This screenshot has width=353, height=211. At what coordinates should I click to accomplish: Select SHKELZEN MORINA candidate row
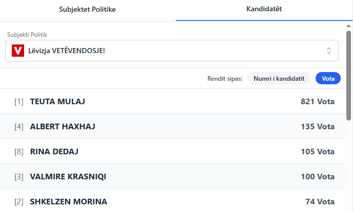pyautogui.click(x=69, y=202)
